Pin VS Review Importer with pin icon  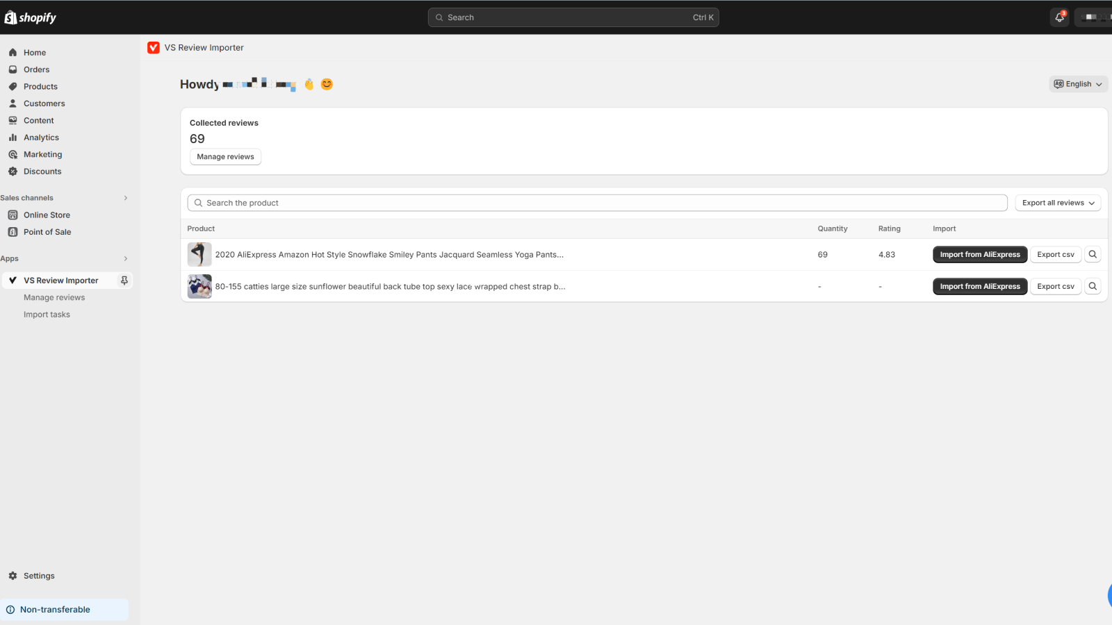(x=124, y=281)
